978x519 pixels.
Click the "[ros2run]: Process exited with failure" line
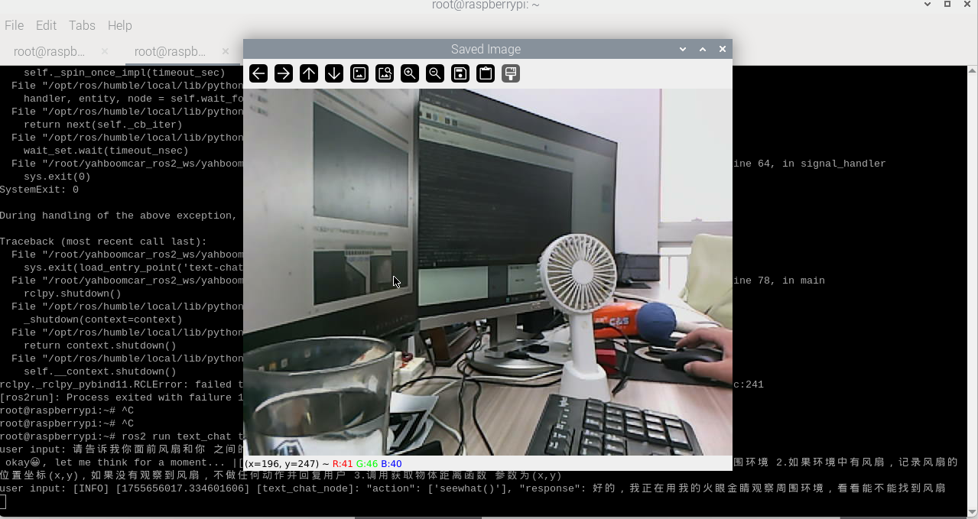tap(122, 397)
